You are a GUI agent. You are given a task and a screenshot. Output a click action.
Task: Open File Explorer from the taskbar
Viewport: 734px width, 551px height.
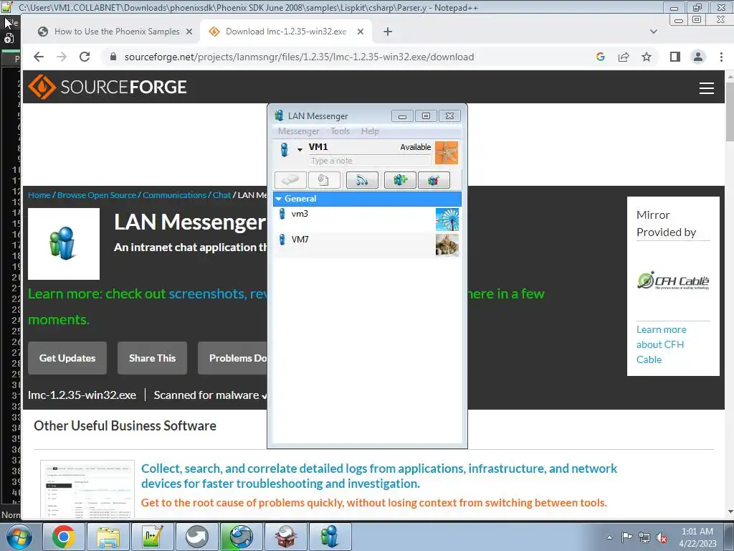point(108,537)
